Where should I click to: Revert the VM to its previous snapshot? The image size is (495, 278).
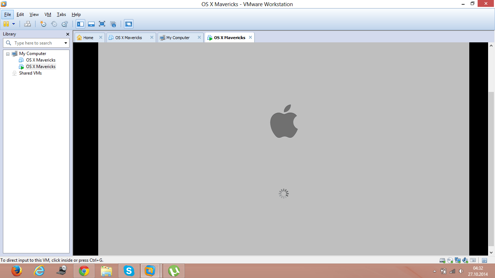54,24
